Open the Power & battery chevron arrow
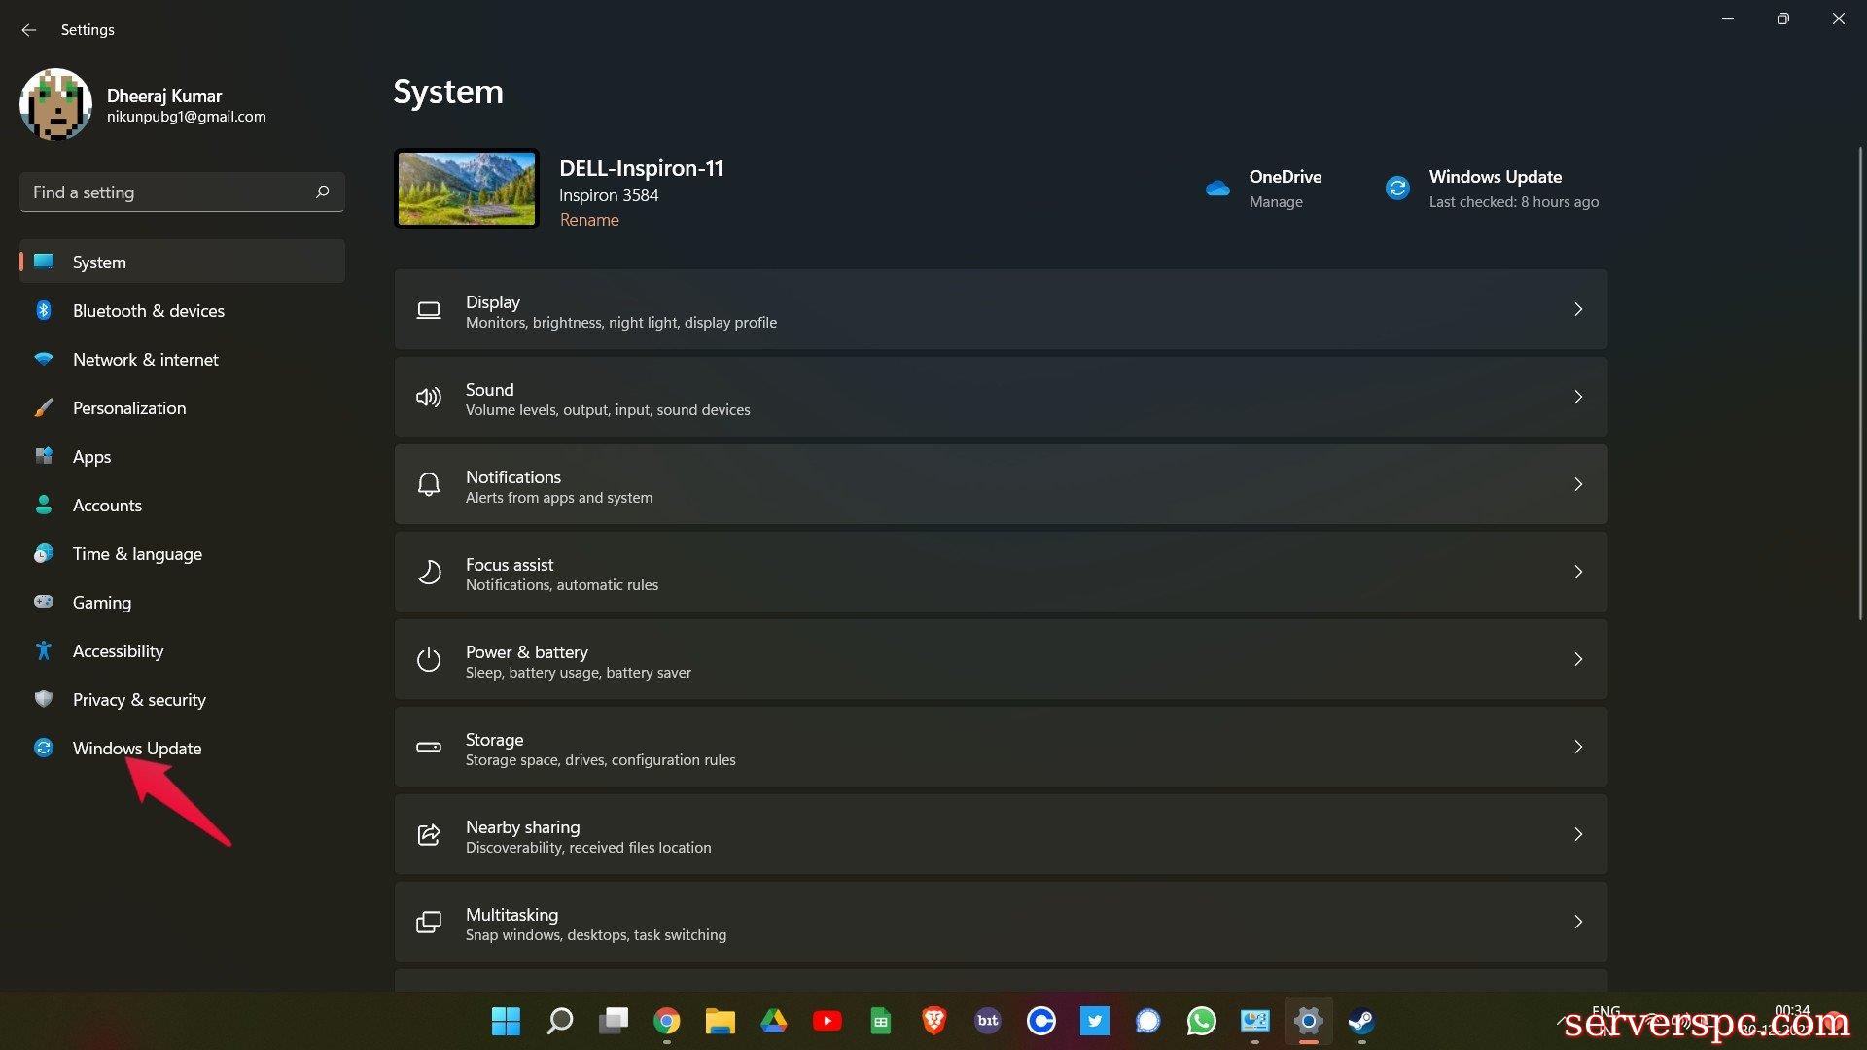This screenshot has height=1050, width=1867. click(x=1577, y=659)
